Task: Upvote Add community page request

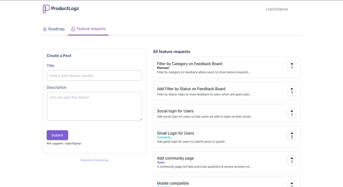Action: point(292,160)
